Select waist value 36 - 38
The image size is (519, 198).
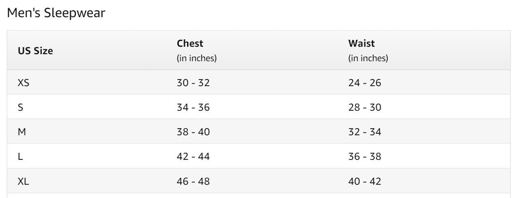pos(365,157)
